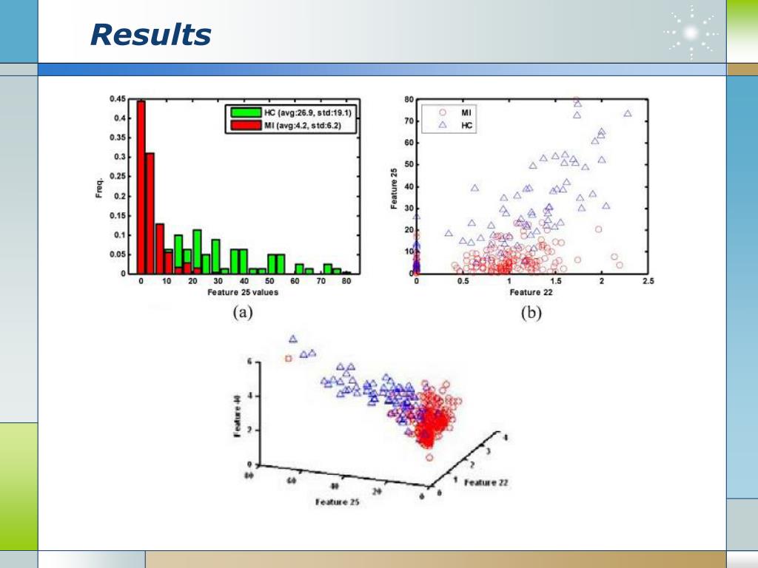The width and height of the screenshot is (758, 568).
Task: Click the 'Freq.' y-axis label
Action: pyautogui.click(x=99, y=188)
